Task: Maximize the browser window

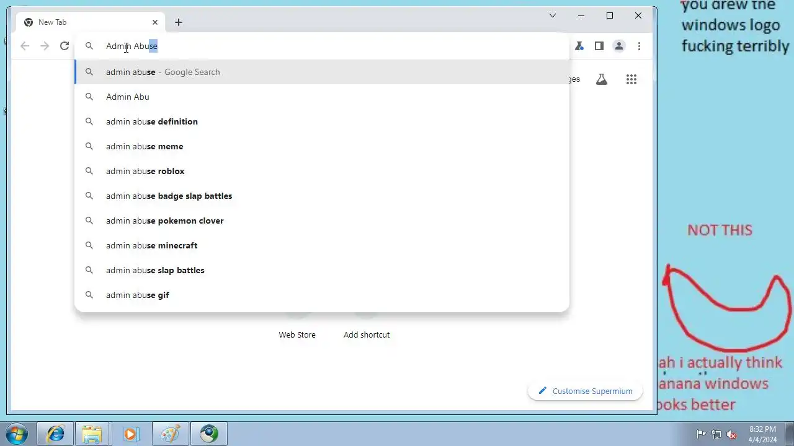Action: 610,15
